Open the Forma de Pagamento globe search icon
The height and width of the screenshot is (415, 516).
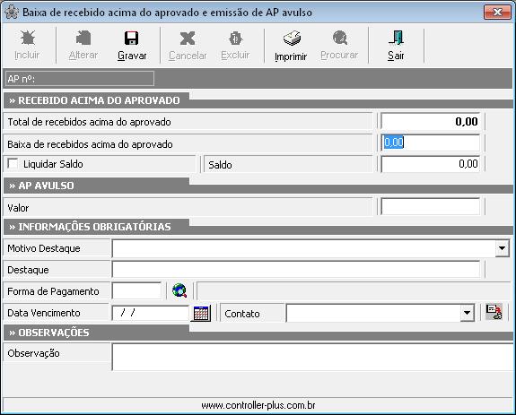pos(179,290)
